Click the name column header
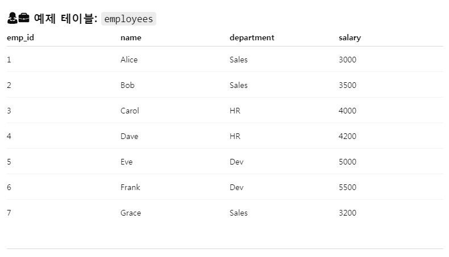 131,38
